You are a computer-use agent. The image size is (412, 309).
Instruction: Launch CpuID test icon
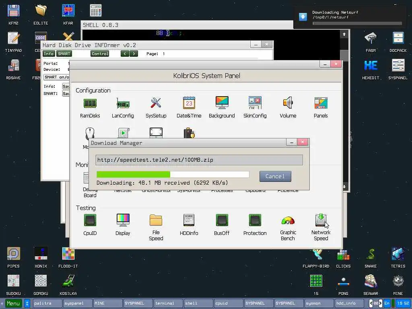point(90,220)
